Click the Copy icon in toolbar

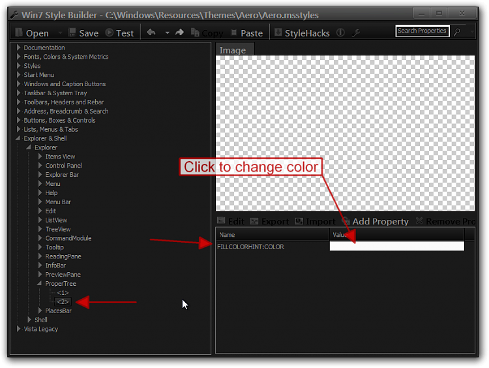195,32
